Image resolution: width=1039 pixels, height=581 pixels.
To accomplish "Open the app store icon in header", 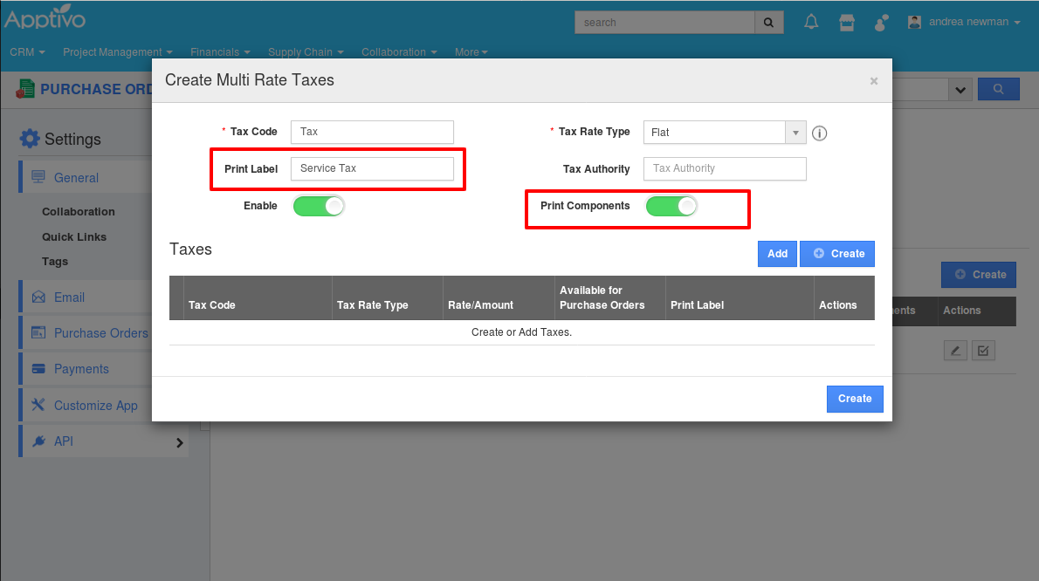I will (846, 22).
